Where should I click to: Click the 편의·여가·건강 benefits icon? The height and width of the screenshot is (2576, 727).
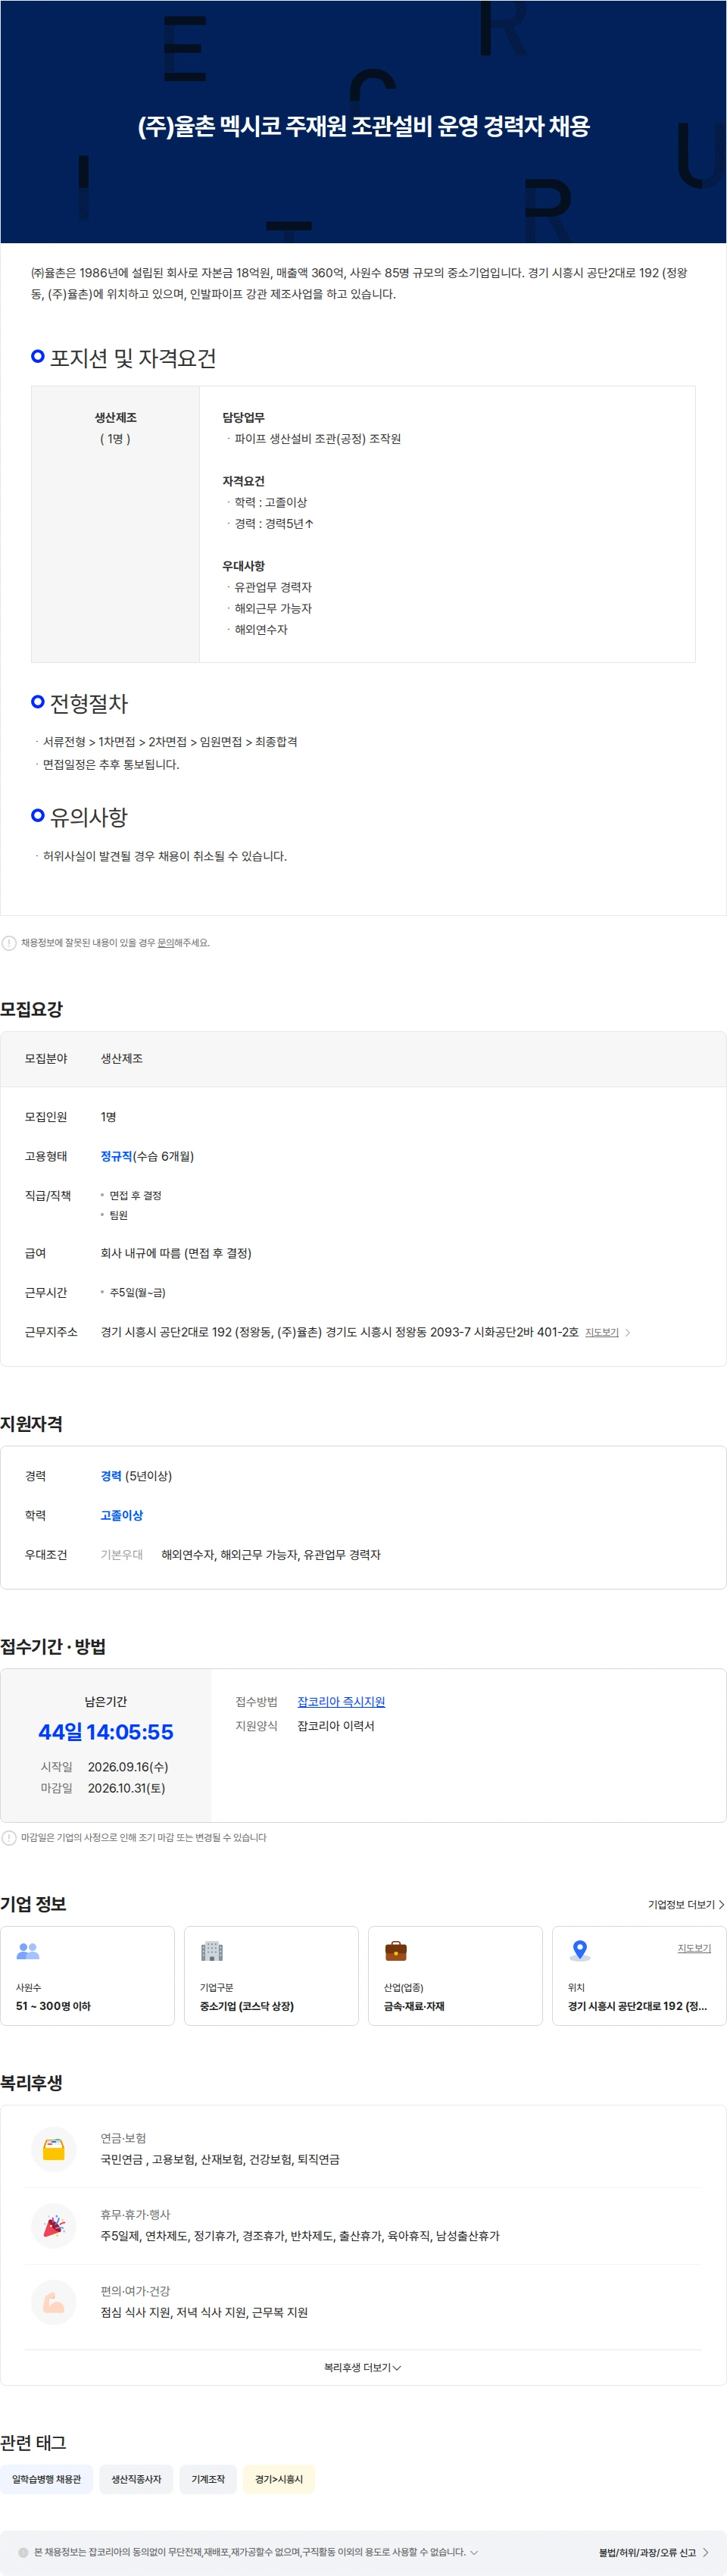click(54, 2302)
